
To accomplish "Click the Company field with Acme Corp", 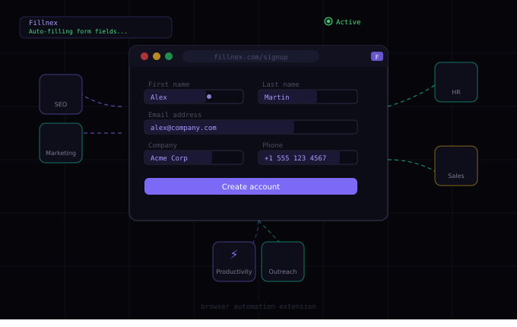I will pos(194,157).
